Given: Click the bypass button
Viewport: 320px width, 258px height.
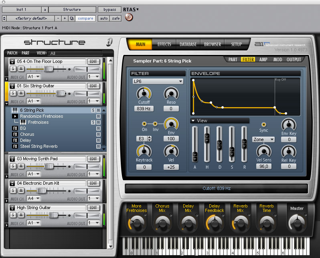Looking at the screenshot, I should (x=109, y=10).
